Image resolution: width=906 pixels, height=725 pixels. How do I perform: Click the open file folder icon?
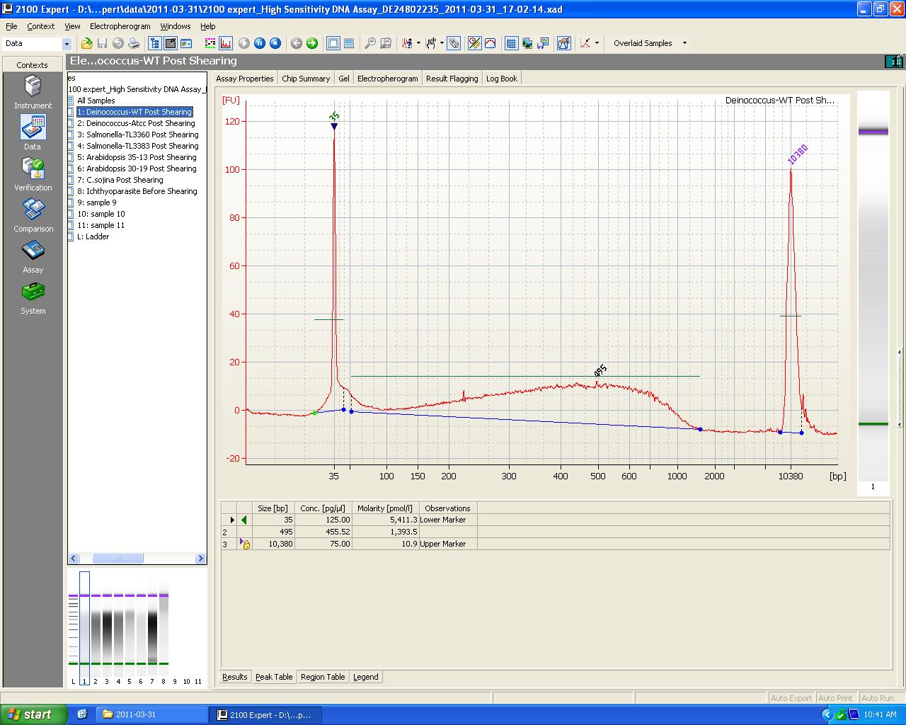[x=86, y=43]
